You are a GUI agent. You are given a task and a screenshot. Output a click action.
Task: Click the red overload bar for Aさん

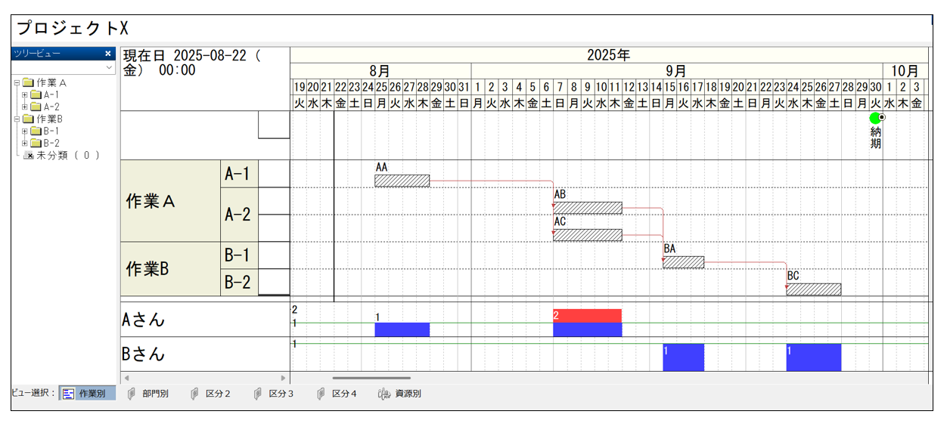587,315
